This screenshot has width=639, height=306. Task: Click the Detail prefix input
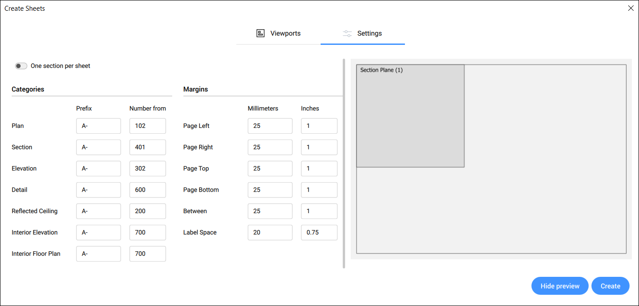click(98, 190)
